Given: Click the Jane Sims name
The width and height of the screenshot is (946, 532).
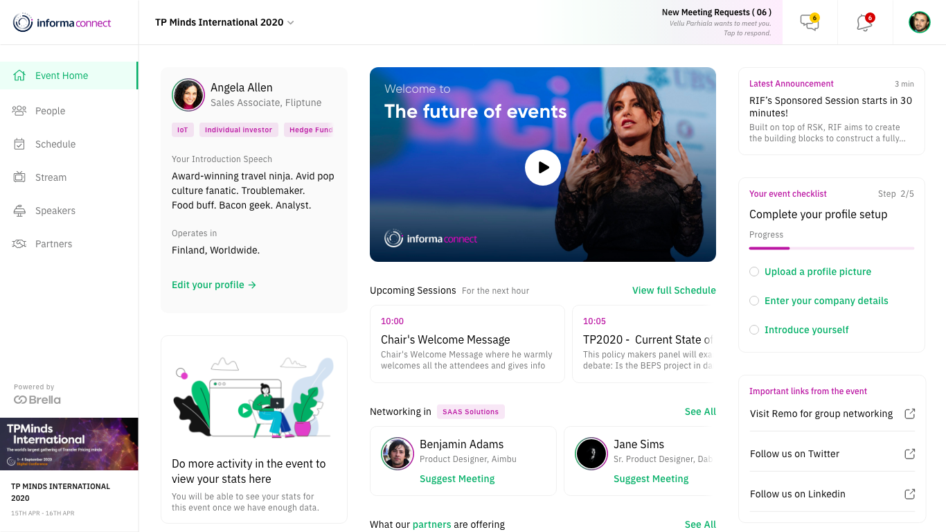Looking at the screenshot, I should 639,444.
